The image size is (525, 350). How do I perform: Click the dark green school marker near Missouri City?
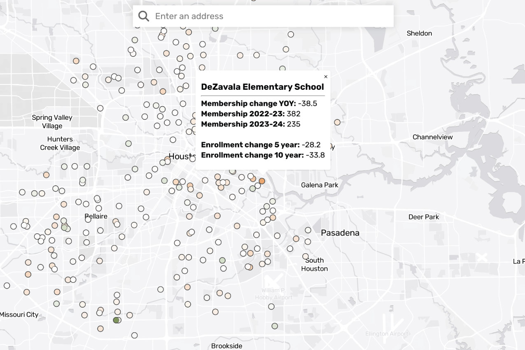coord(115,319)
